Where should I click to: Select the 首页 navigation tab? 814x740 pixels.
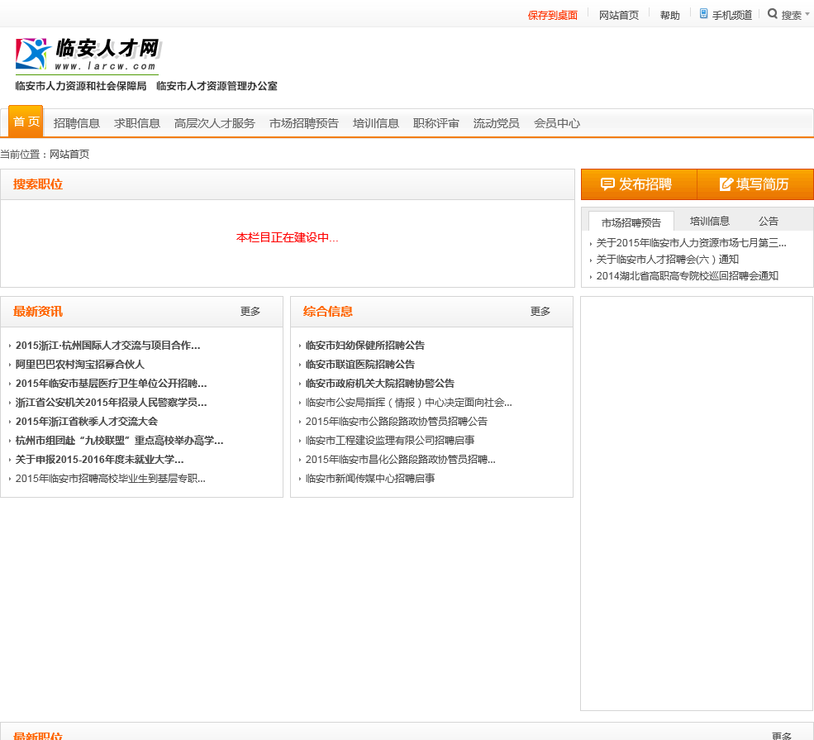pos(26,122)
